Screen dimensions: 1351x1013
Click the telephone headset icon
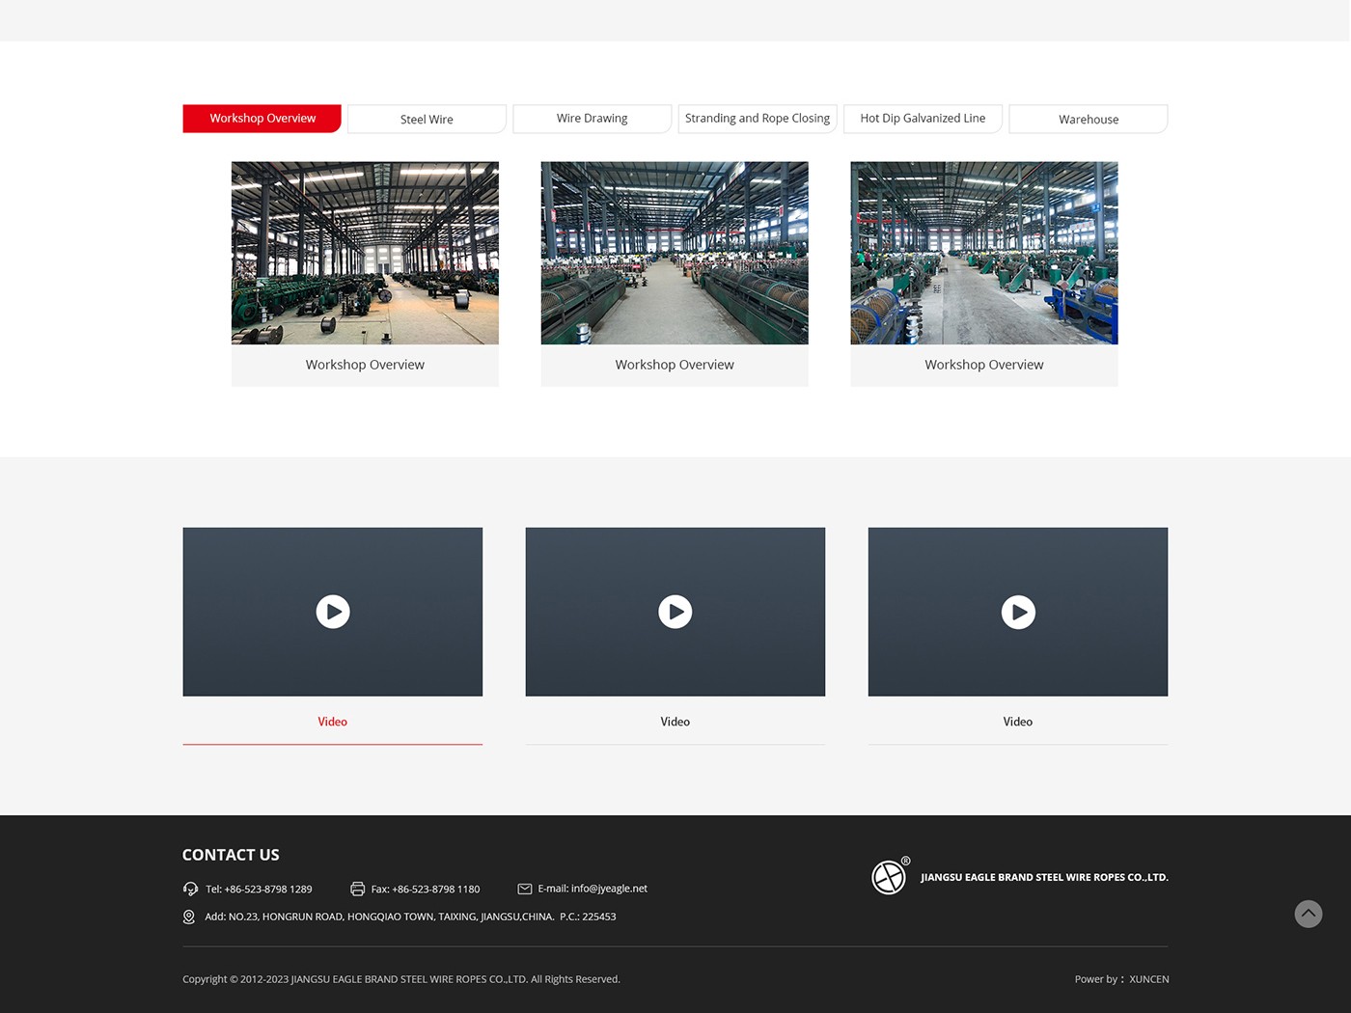(190, 889)
